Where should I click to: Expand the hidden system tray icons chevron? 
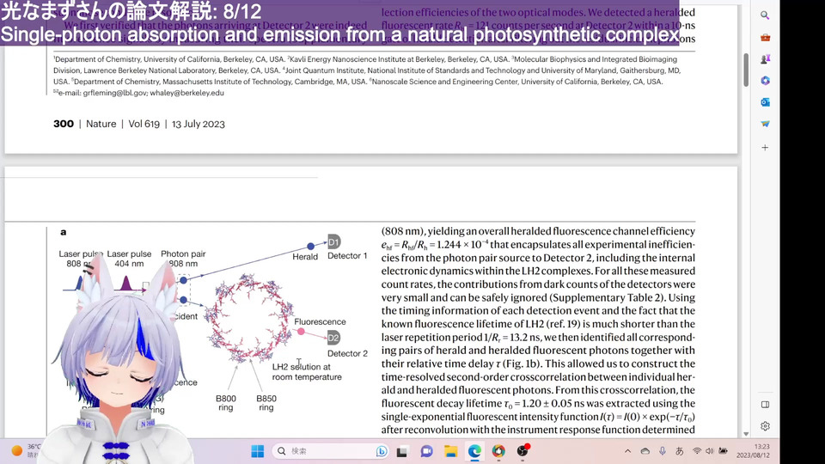point(627,451)
